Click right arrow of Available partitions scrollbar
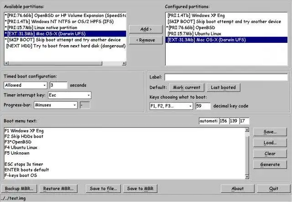 point(124,63)
